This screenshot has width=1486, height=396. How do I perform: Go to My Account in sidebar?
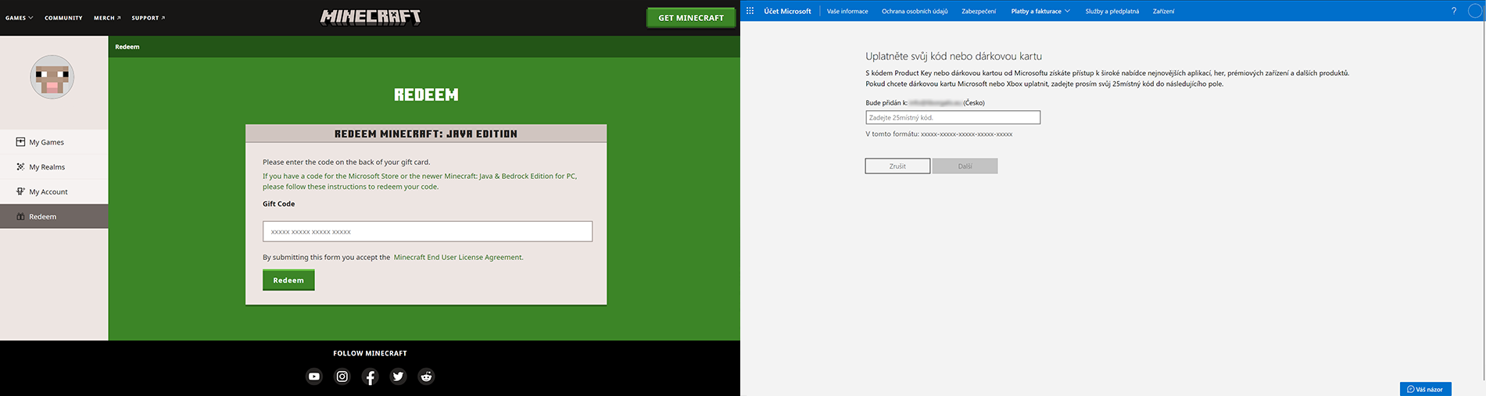[54, 192]
